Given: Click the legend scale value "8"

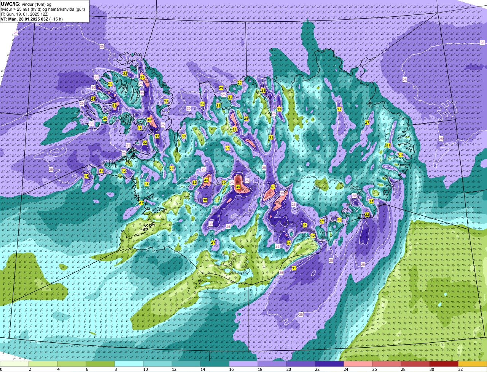Looking at the screenshot, I should tap(115, 369).
